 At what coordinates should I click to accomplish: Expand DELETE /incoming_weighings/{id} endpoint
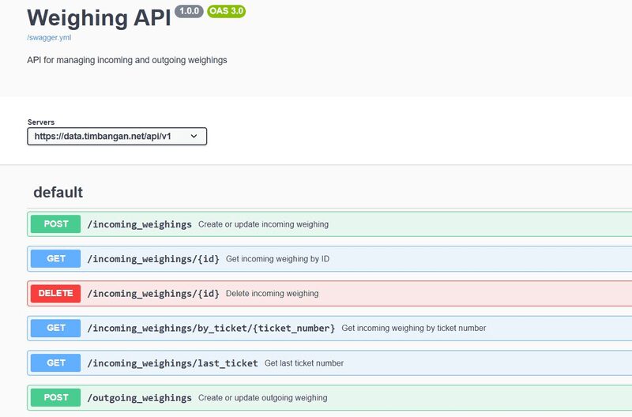tap(329, 293)
